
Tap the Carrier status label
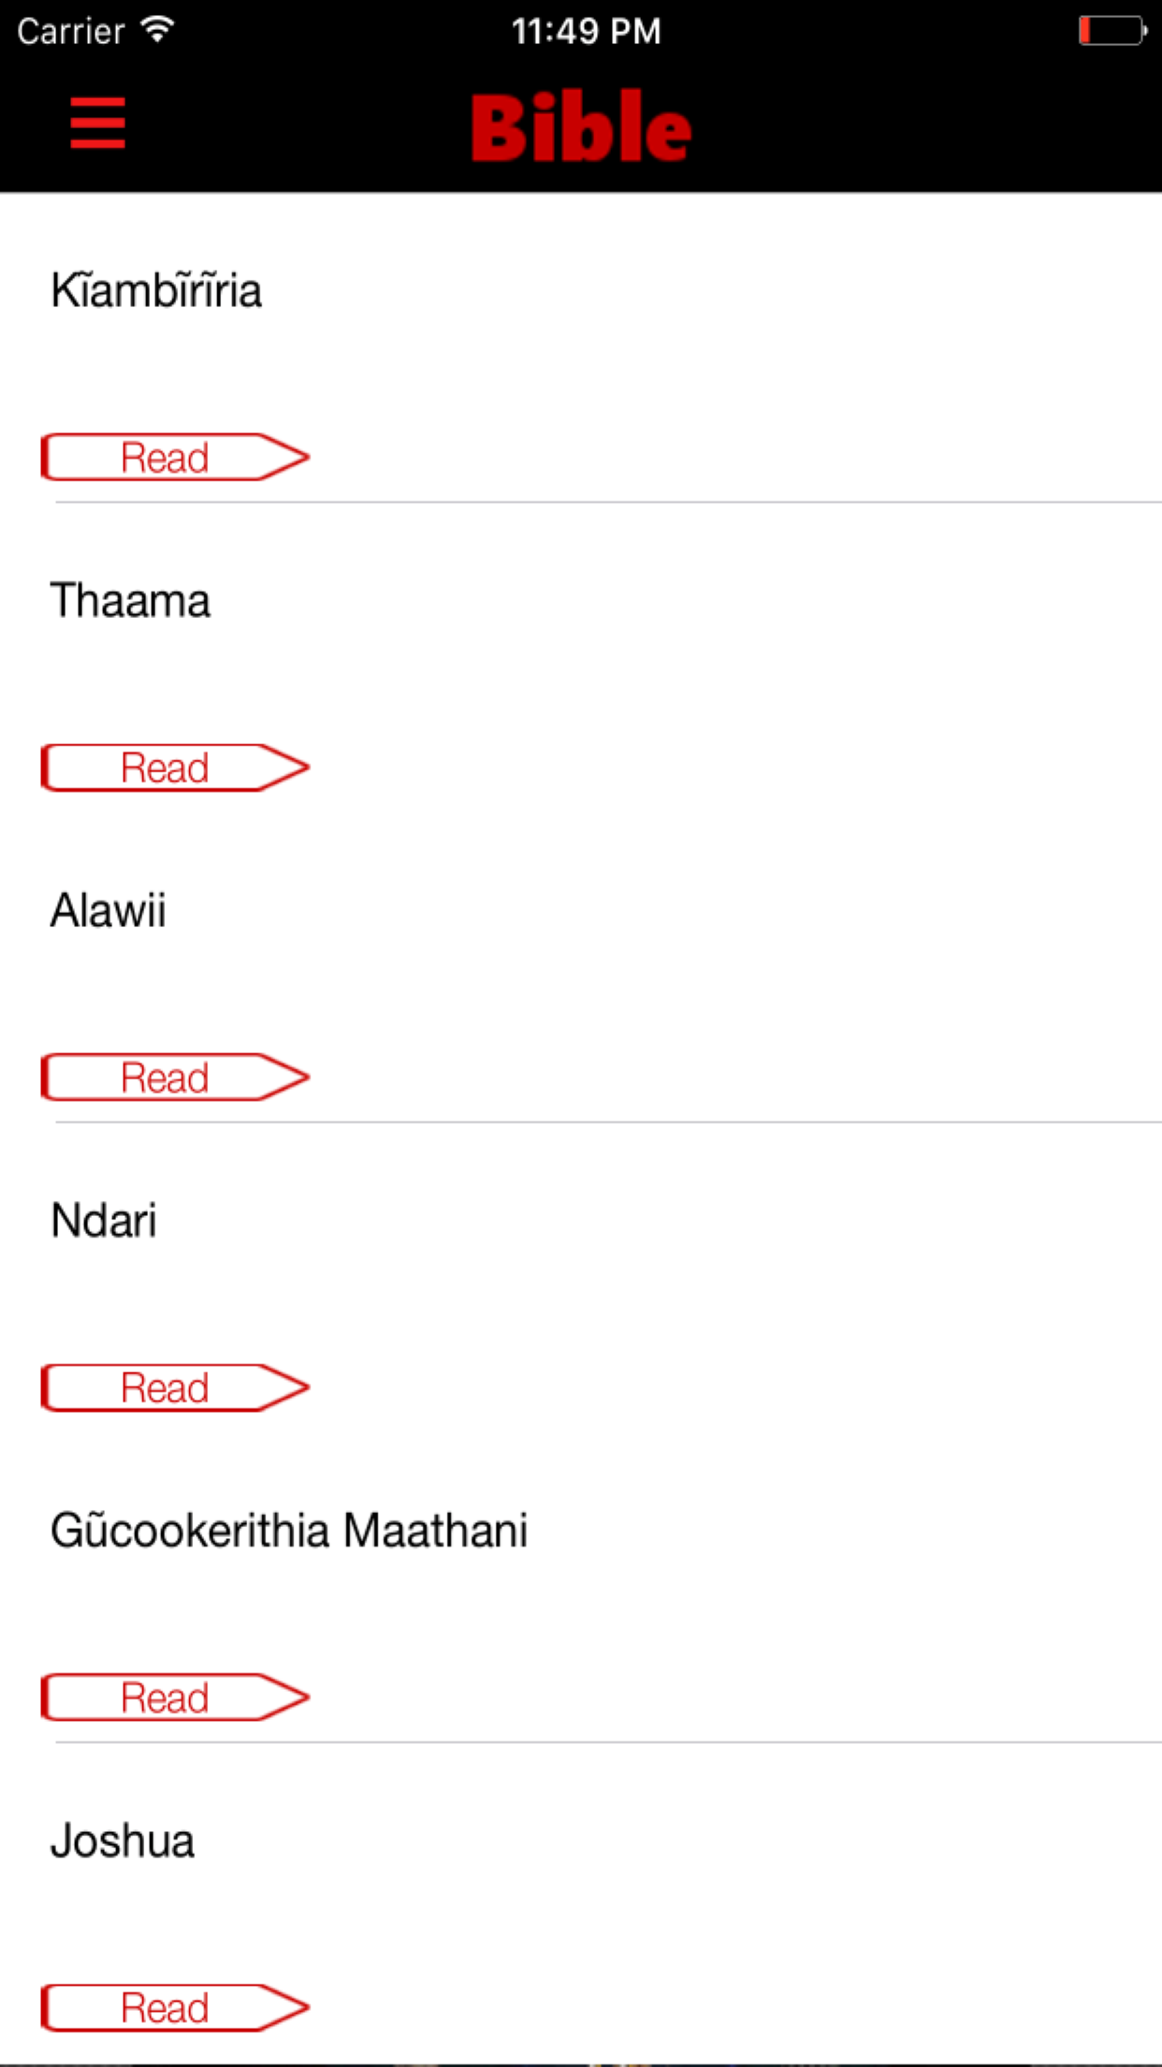71,32
